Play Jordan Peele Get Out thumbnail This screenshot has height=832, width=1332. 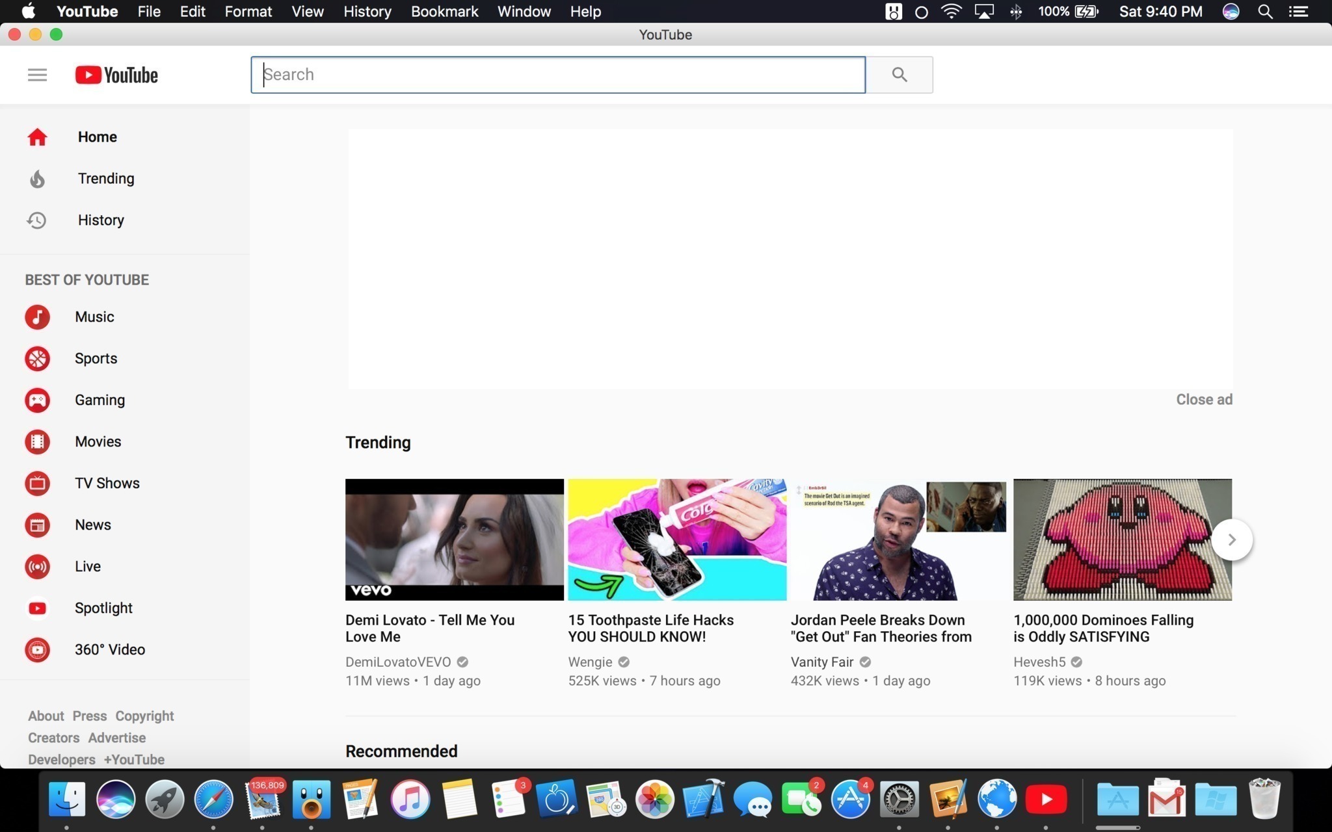[899, 539]
